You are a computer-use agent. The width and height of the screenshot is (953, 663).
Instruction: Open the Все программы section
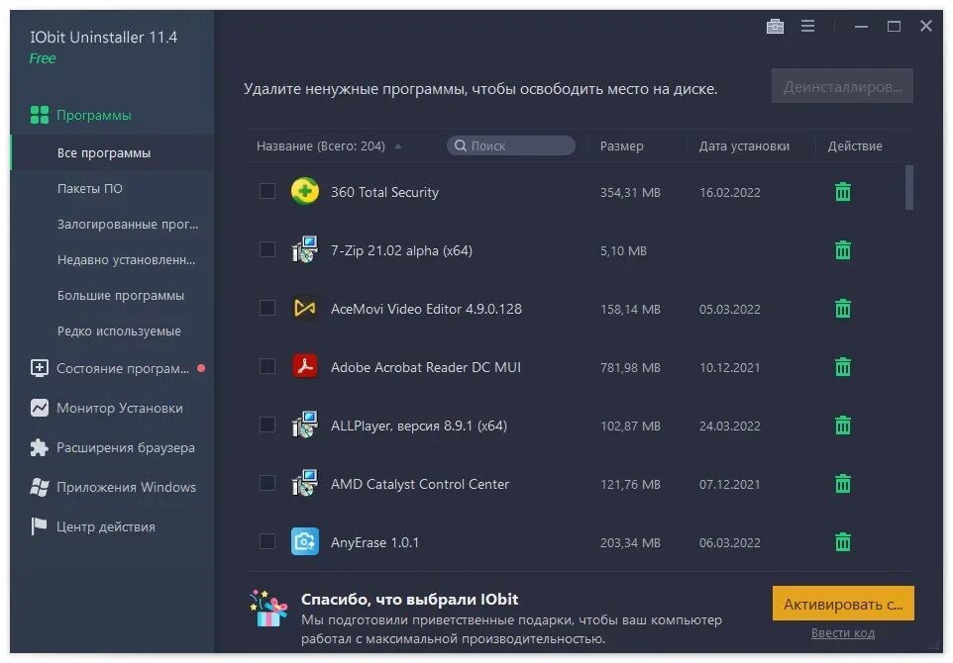[113, 152]
